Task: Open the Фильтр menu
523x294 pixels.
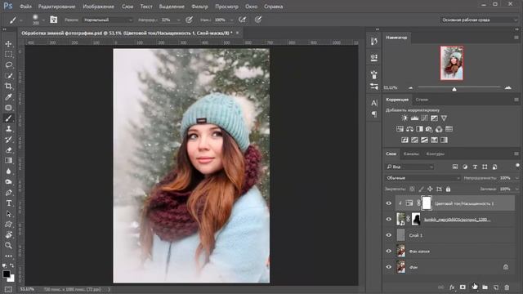Action: click(199, 7)
